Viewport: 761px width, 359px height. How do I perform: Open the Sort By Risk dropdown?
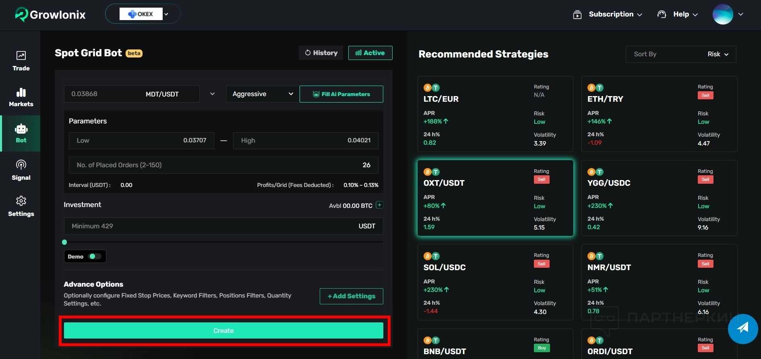click(x=681, y=54)
